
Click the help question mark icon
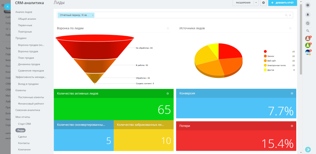pyautogui.click(x=308, y=5)
